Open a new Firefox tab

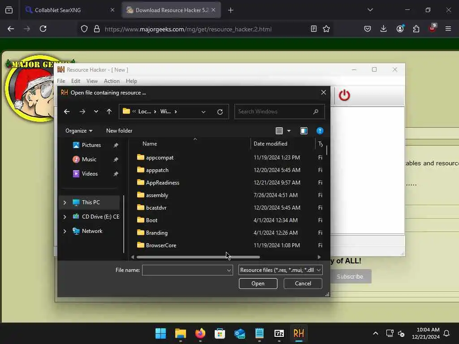pyautogui.click(x=231, y=10)
